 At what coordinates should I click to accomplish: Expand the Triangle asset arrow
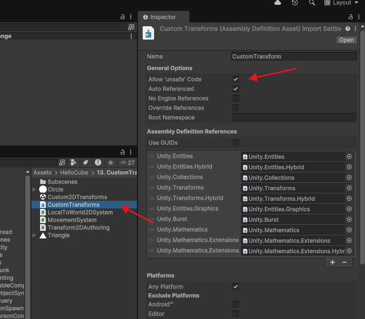pyautogui.click(x=34, y=235)
